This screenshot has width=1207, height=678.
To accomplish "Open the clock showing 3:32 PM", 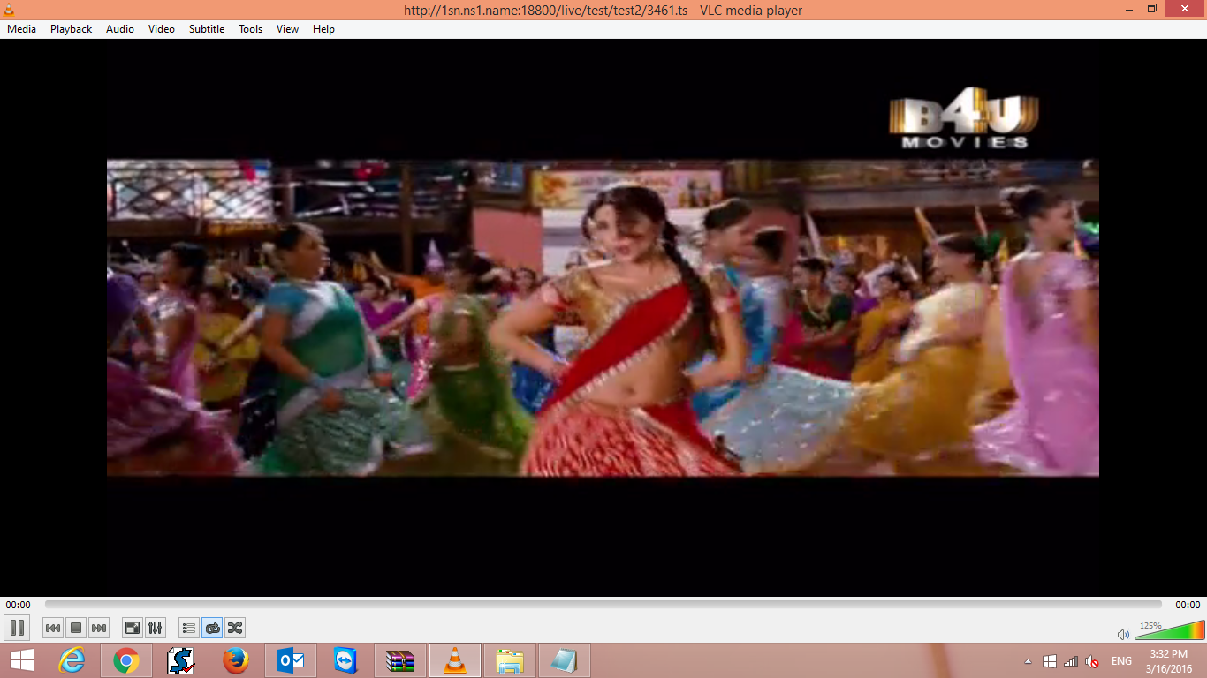I will 1171,661.
